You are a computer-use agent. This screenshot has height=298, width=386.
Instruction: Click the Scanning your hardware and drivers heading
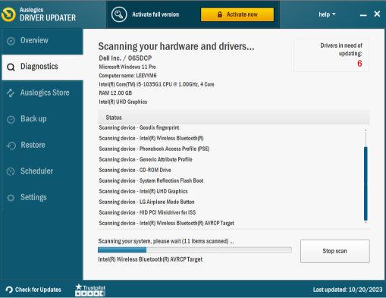[x=176, y=46]
